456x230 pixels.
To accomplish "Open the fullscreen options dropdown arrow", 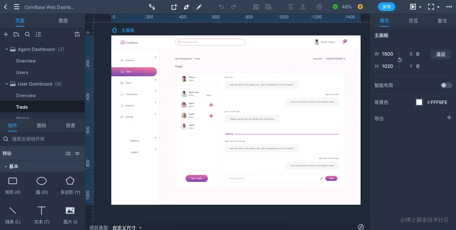I will 438,7.
